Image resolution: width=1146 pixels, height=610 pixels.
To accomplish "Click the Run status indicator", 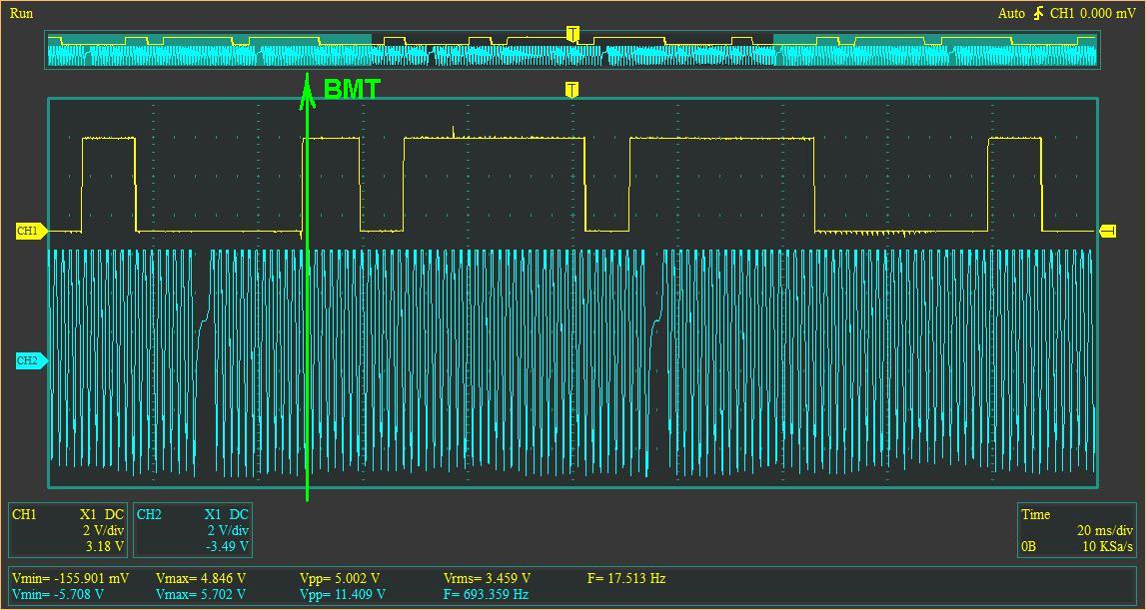I will (x=21, y=14).
